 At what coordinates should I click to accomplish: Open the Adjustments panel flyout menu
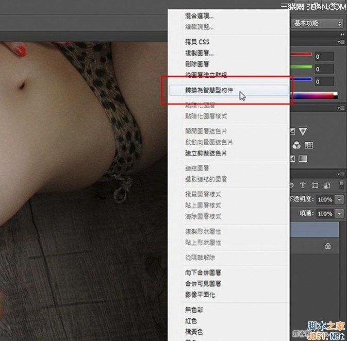coord(341,108)
